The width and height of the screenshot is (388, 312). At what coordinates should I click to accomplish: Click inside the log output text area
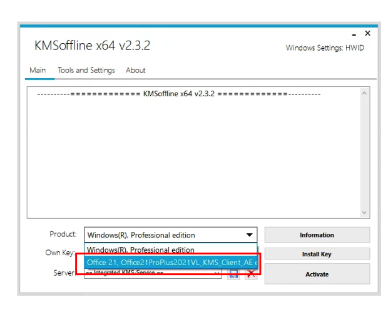click(194, 153)
